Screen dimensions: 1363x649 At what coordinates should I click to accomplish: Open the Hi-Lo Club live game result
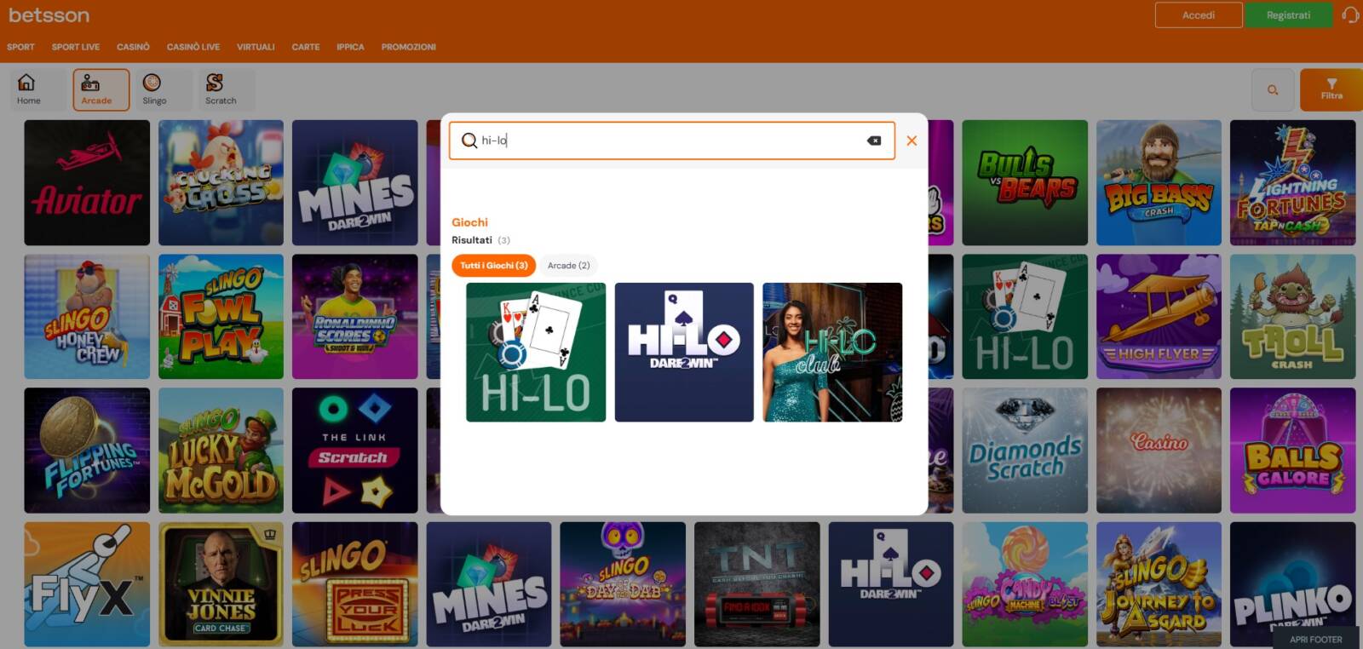tap(832, 353)
